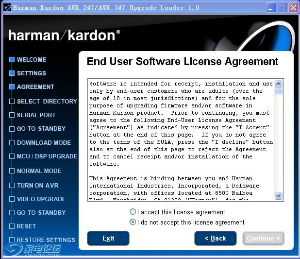Click the AGREEMENT step in sidebar

(35, 87)
